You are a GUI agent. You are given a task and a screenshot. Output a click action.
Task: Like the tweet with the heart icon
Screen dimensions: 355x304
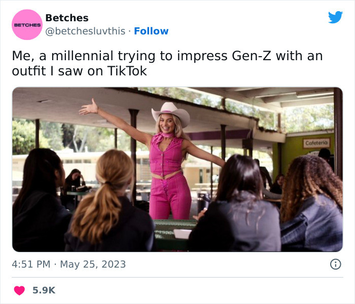[x=19, y=290]
